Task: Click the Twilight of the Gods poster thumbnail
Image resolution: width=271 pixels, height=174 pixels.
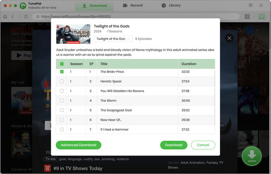Action: [73, 34]
